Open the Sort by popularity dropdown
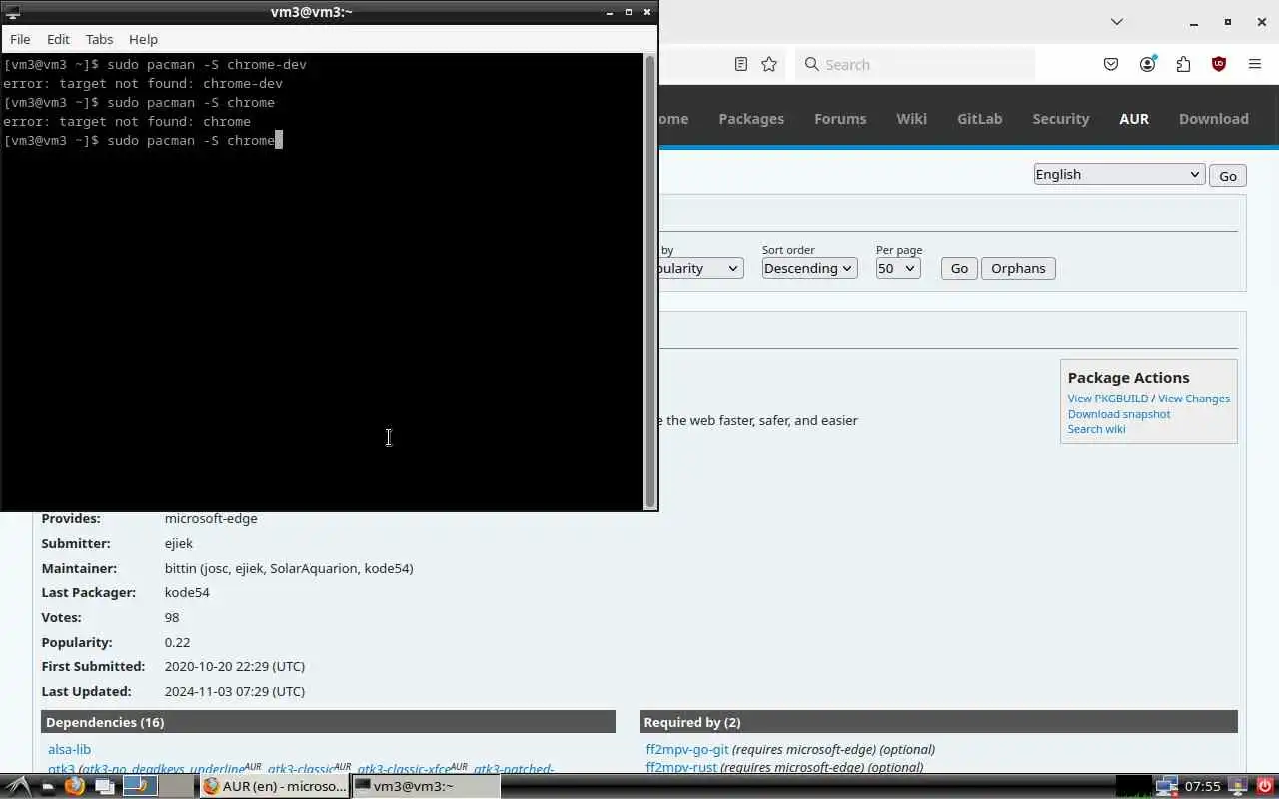The width and height of the screenshot is (1279, 799). tap(700, 268)
